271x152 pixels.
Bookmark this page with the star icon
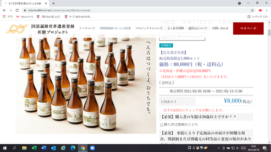coord(252,10)
